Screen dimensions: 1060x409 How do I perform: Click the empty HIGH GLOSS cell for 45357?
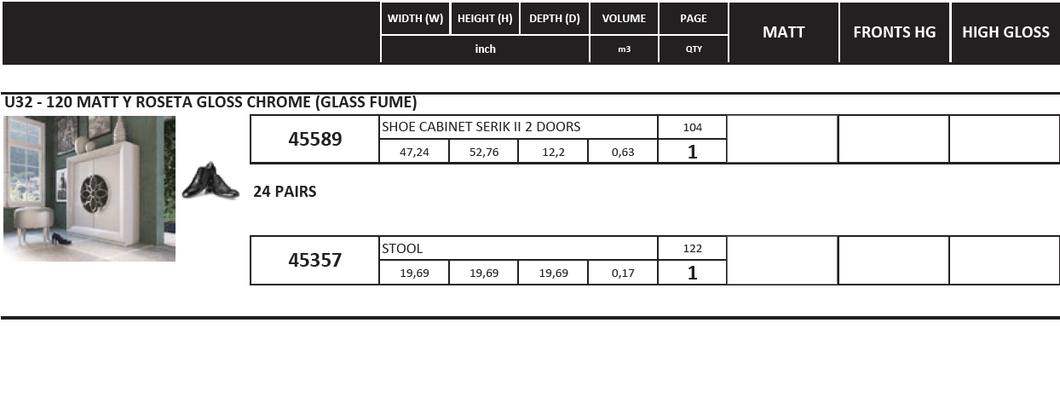click(x=1005, y=260)
